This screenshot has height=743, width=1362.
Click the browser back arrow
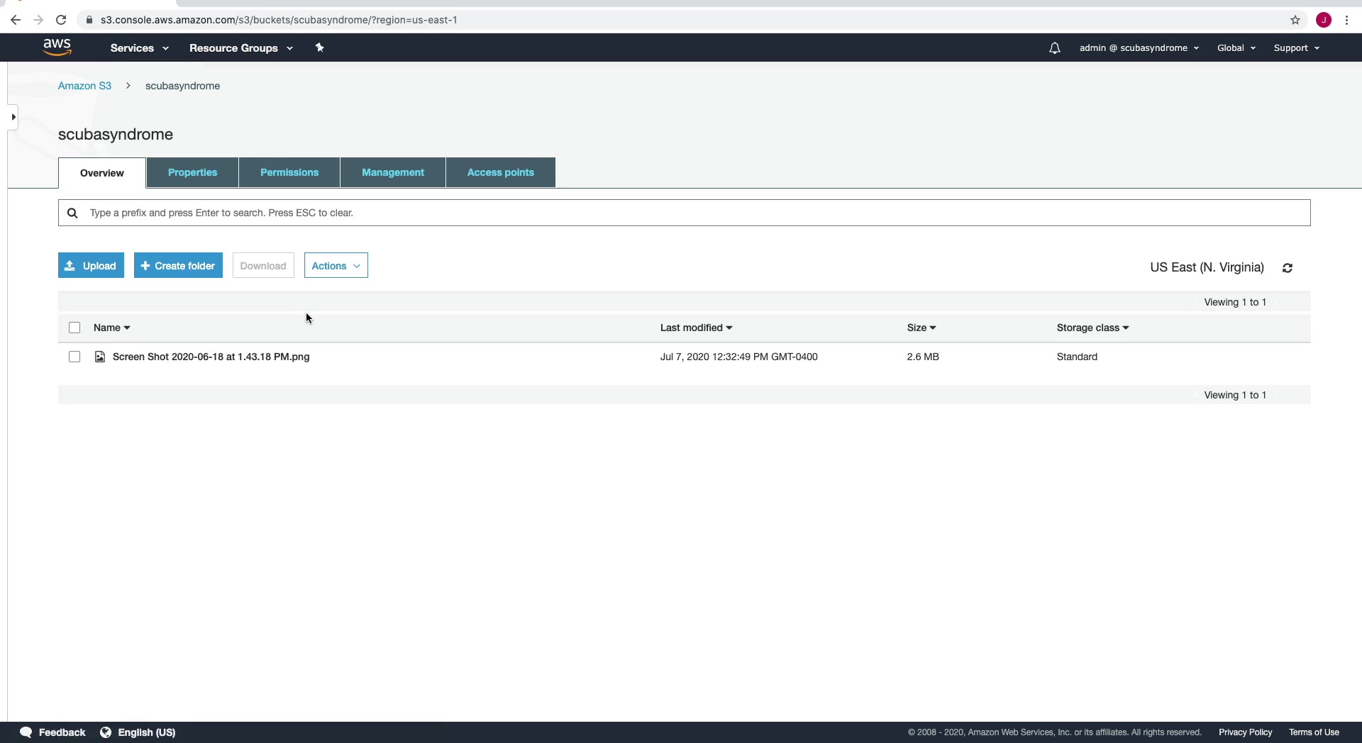point(16,20)
